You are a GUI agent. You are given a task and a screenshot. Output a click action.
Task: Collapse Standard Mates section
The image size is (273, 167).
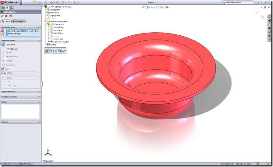point(39,40)
